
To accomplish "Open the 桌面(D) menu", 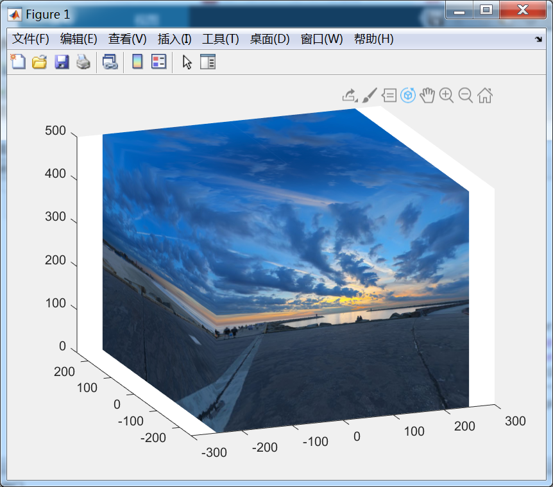I will [270, 38].
